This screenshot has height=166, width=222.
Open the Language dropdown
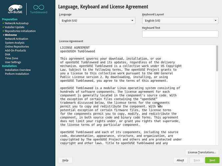coord(97,21)
